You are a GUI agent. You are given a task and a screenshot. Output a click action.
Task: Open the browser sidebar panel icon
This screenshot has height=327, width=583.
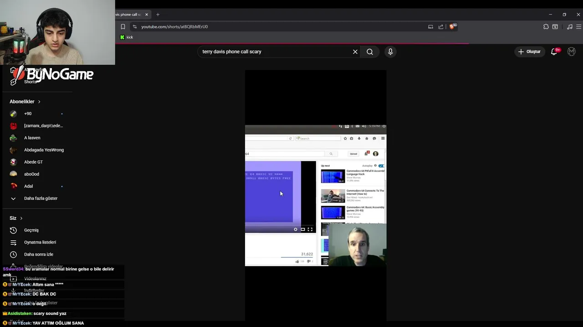[x=555, y=27]
